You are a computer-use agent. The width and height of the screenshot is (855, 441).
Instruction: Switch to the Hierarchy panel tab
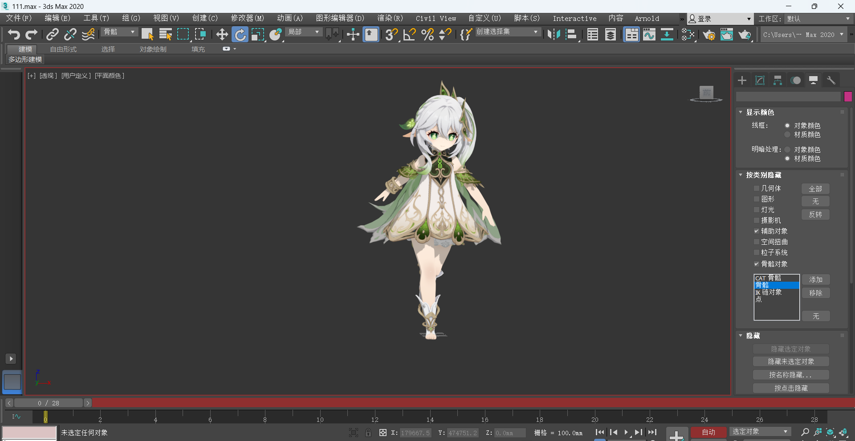click(x=778, y=80)
